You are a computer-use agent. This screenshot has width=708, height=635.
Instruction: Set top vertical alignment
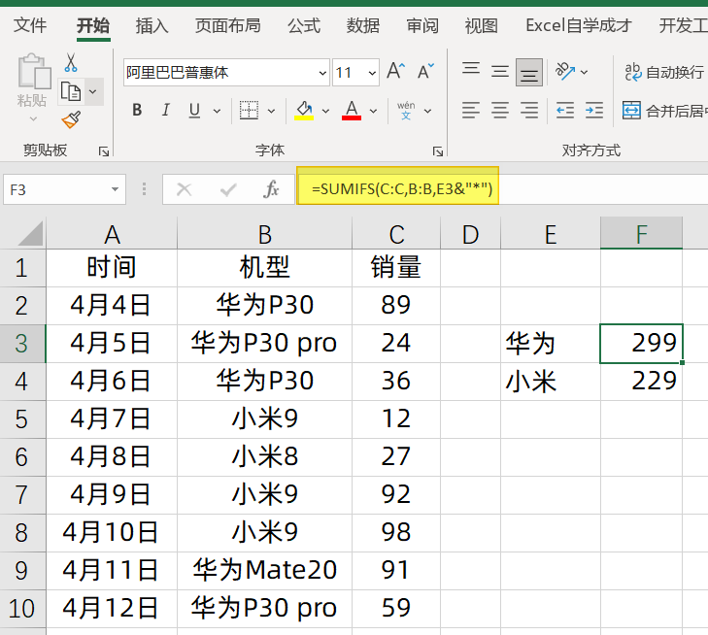[471, 71]
